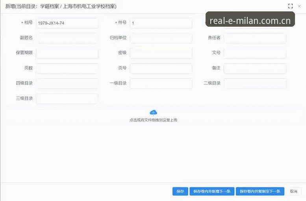The image size is (306, 201).
Task: Click 保存卷内并复制至下一条 button
Action: point(260,191)
